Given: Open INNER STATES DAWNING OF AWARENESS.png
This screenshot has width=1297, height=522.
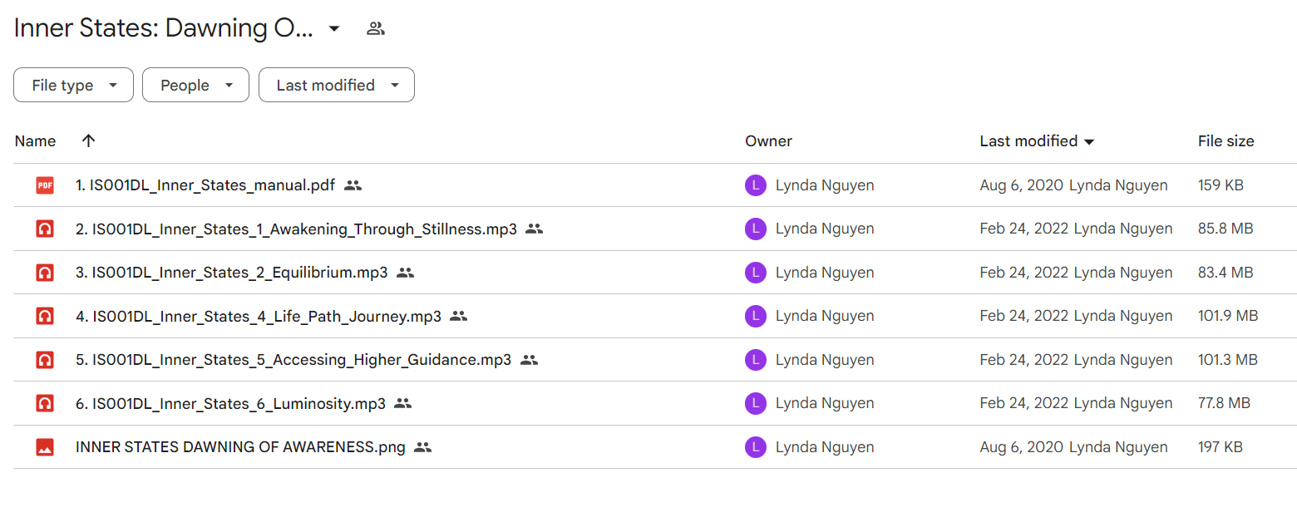Looking at the screenshot, I should (240, 447).
